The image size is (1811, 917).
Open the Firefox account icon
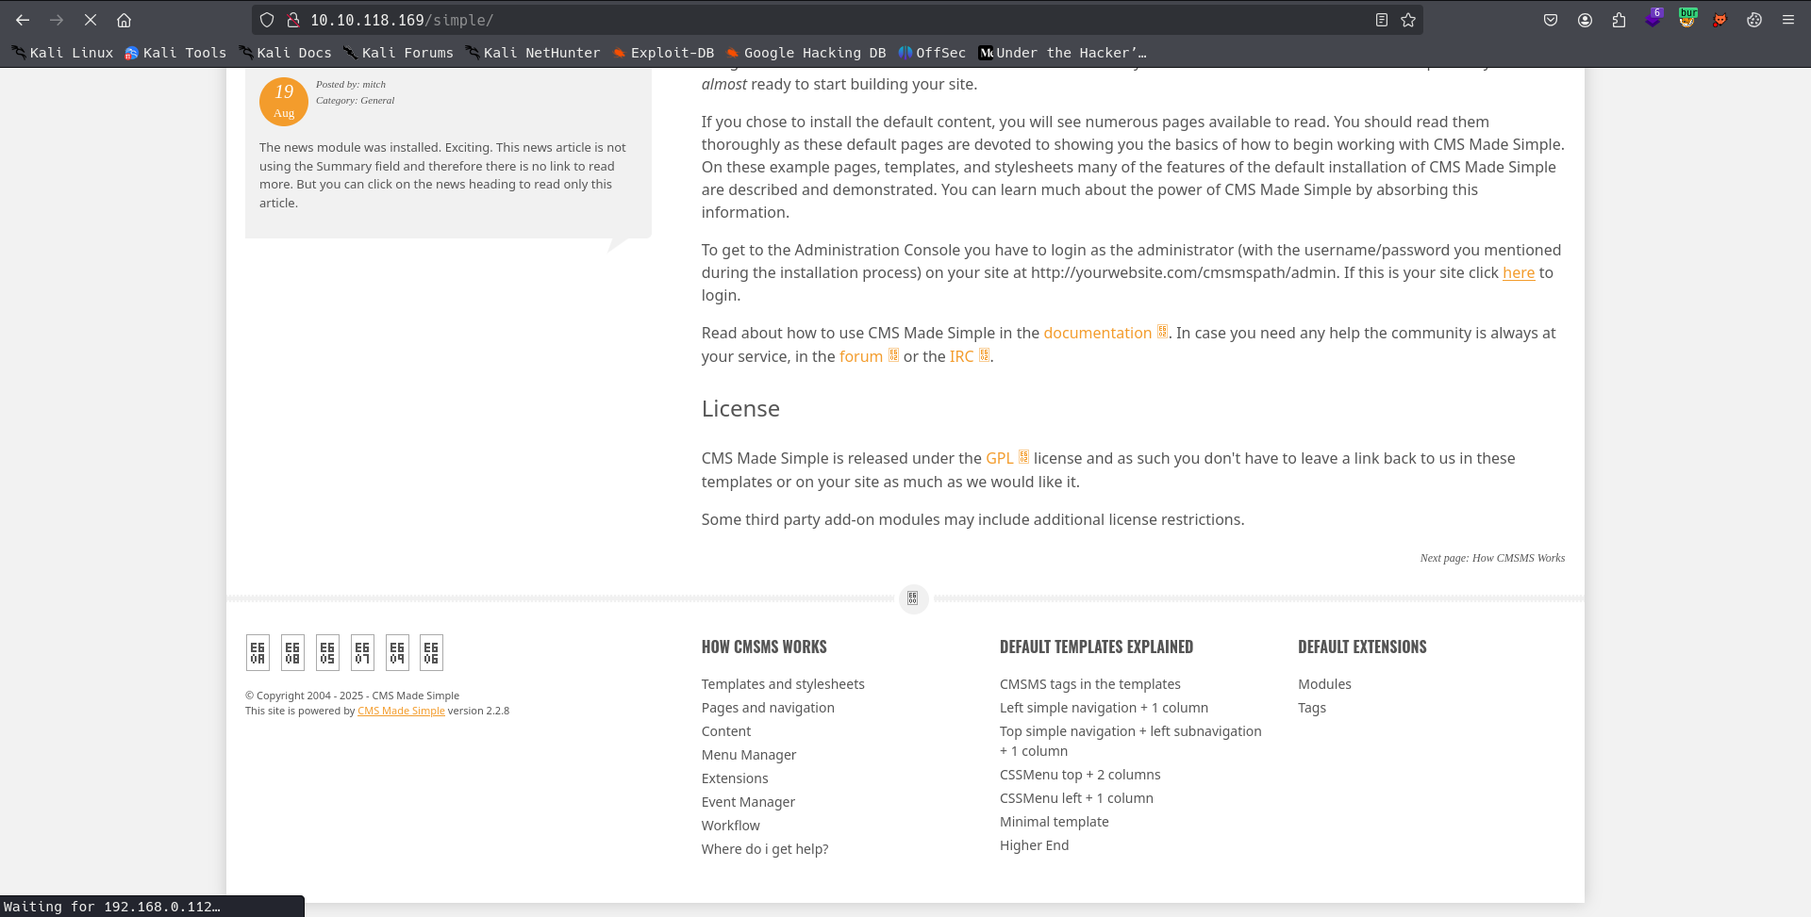click(1585, 20)
